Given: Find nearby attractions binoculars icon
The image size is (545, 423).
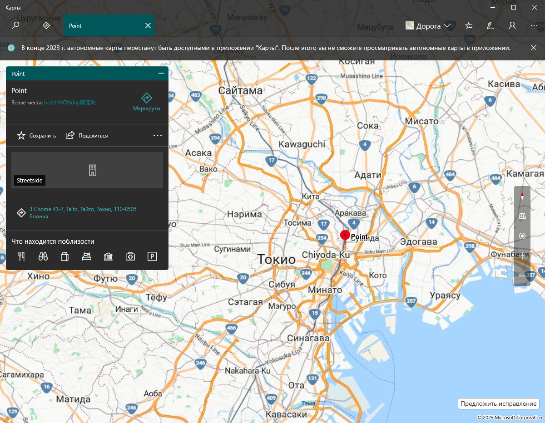Looking at the screenshot, I should [43, 257].
